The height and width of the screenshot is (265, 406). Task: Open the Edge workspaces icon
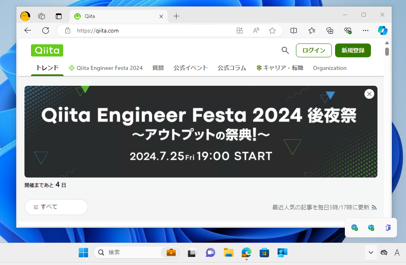pos(42,16)
